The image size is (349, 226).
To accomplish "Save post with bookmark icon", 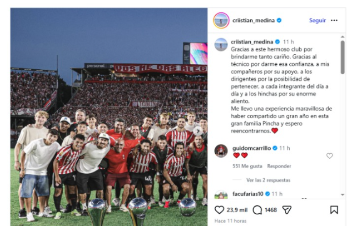I will point(334,210).
